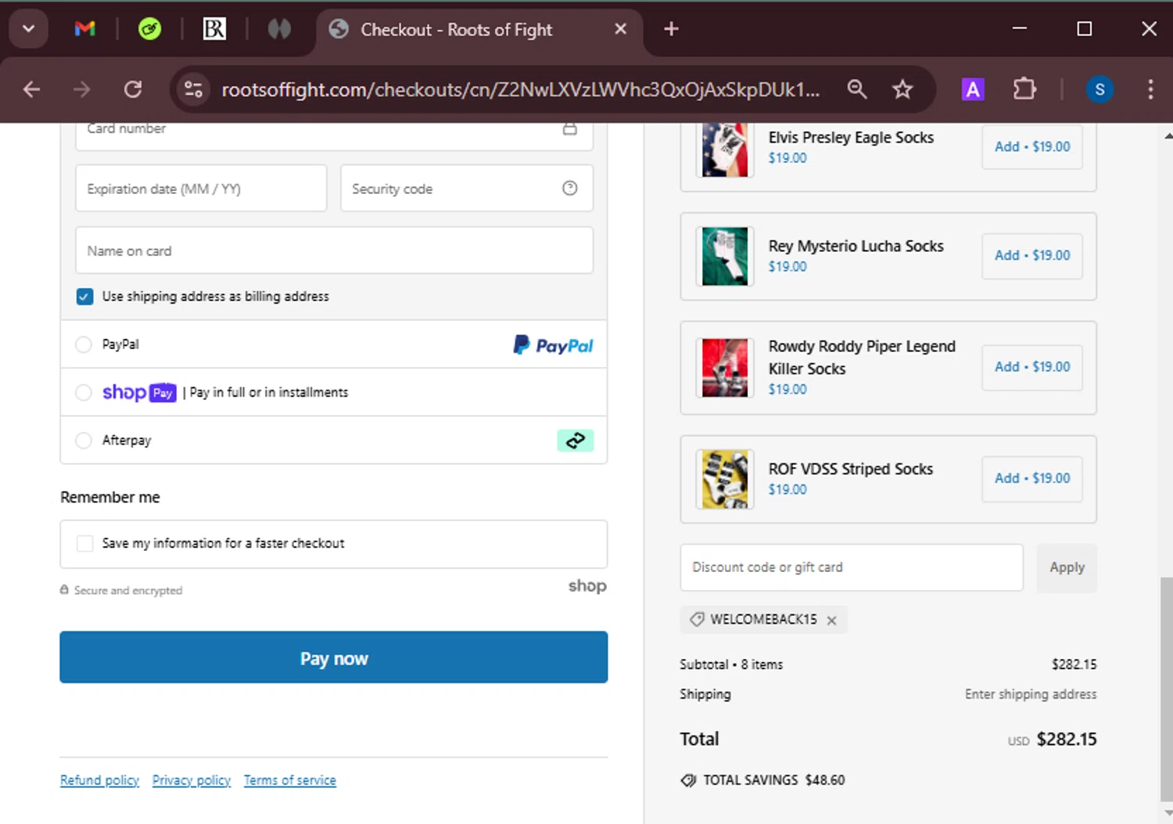
Task: Click the Elvis Presley Eagle Socks thumbnail
Action: pyautogui.click(x=725, y=149)
